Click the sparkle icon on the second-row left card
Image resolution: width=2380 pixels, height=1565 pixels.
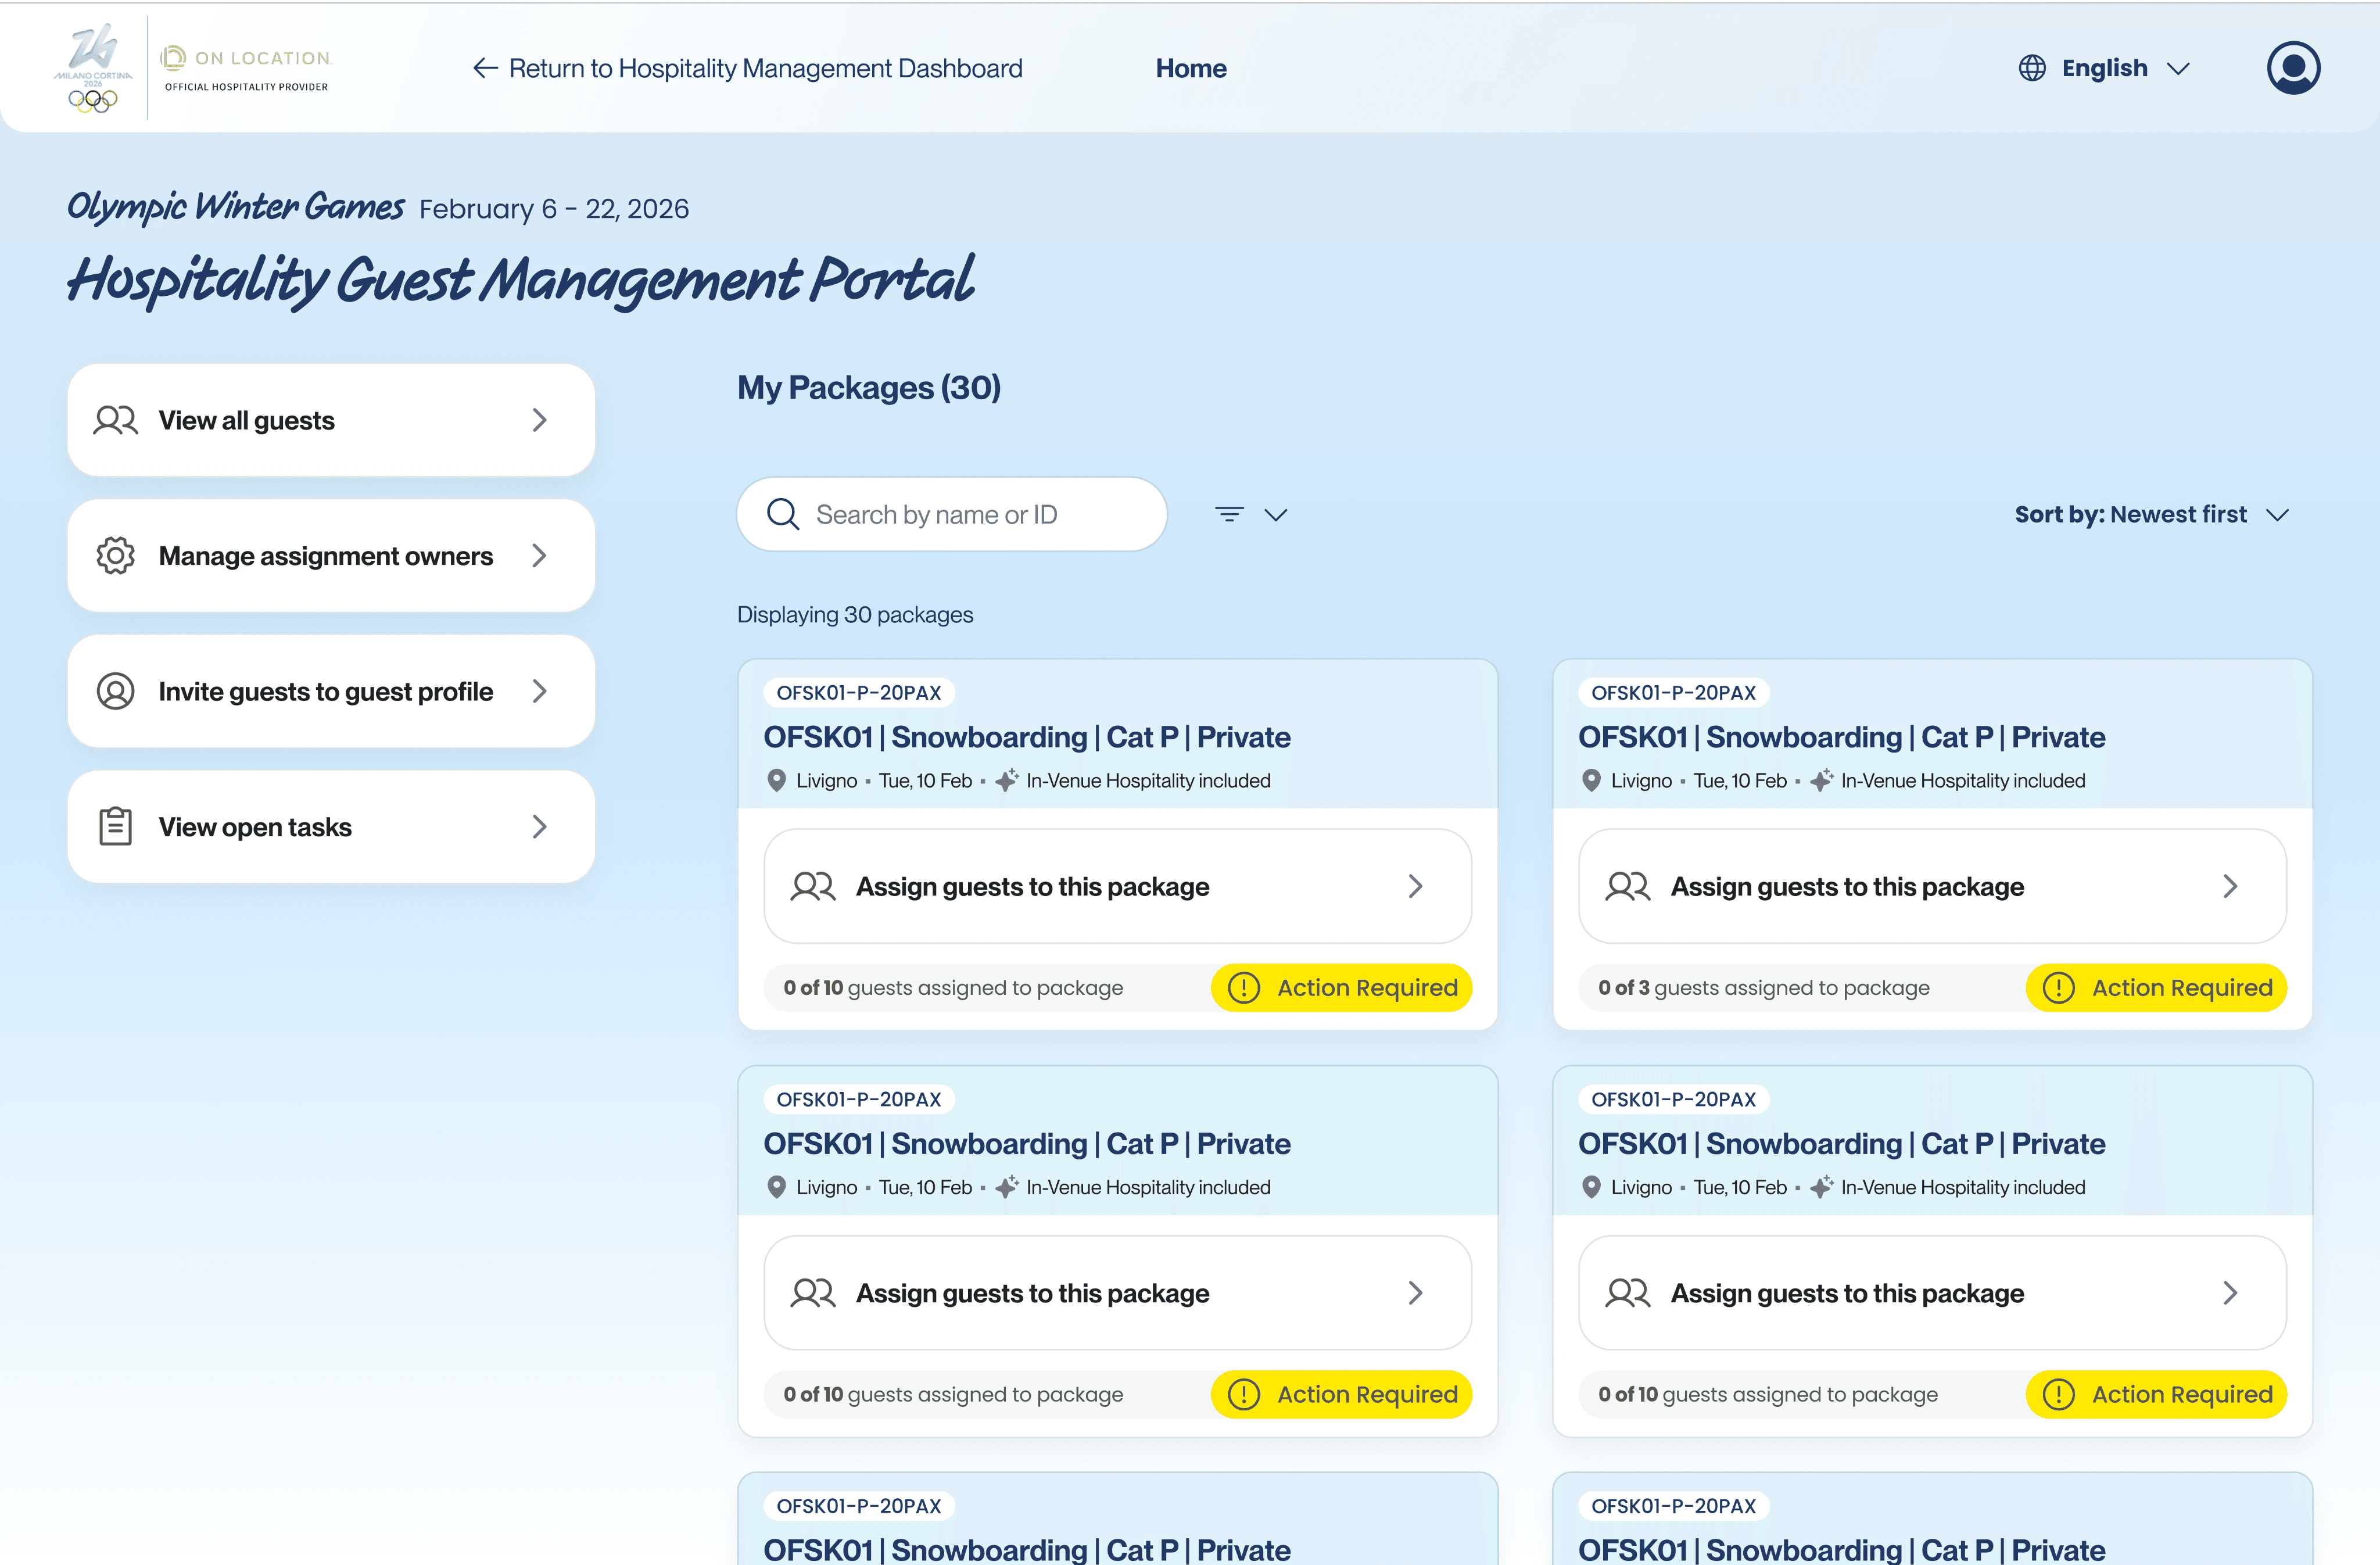(1007, 1186)
